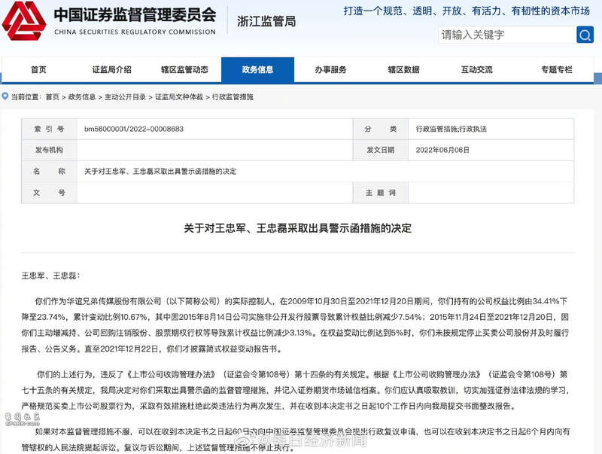This screenshot has height=454, width=602.
Task: Click the 证监局文种体裁 breadcrumb link
Action: [x=179, y=97]
